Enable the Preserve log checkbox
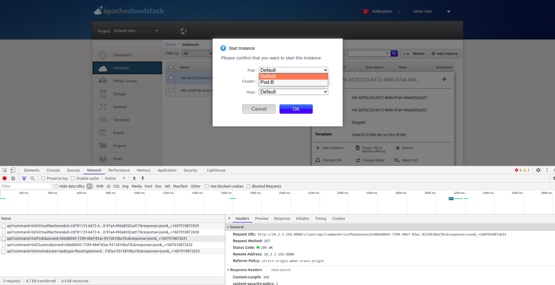 tap(43, 178)
